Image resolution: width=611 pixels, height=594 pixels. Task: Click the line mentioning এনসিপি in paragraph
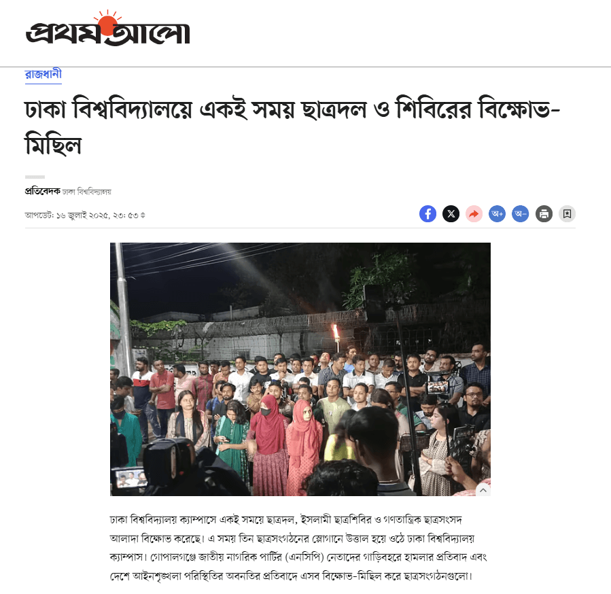(x=298, y=557)
